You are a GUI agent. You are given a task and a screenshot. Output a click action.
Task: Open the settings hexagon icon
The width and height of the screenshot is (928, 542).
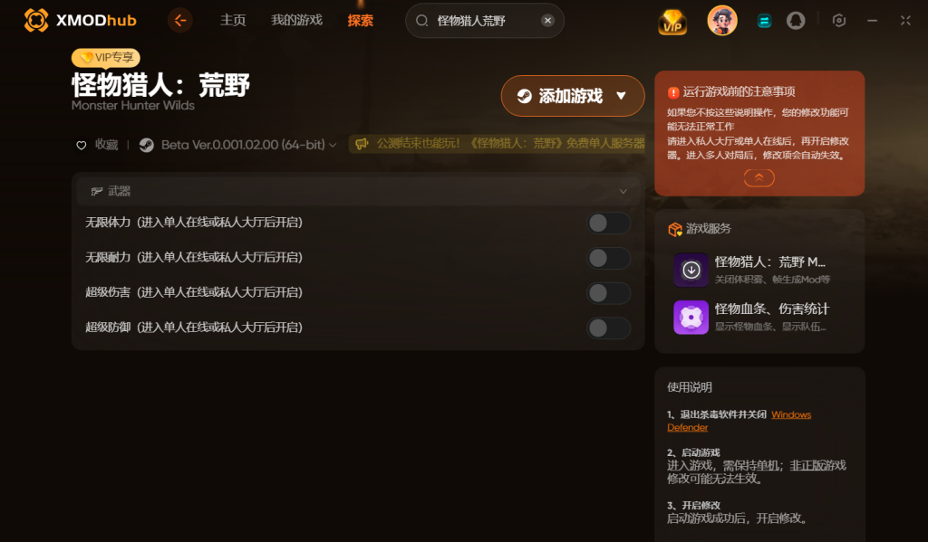838,21
